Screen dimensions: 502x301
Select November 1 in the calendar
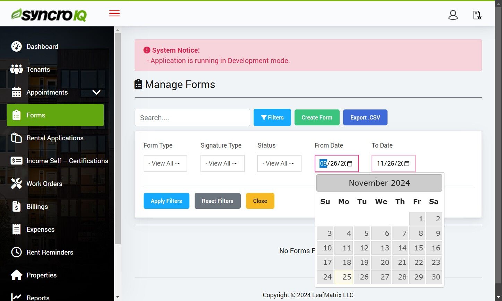coord(417,219)
